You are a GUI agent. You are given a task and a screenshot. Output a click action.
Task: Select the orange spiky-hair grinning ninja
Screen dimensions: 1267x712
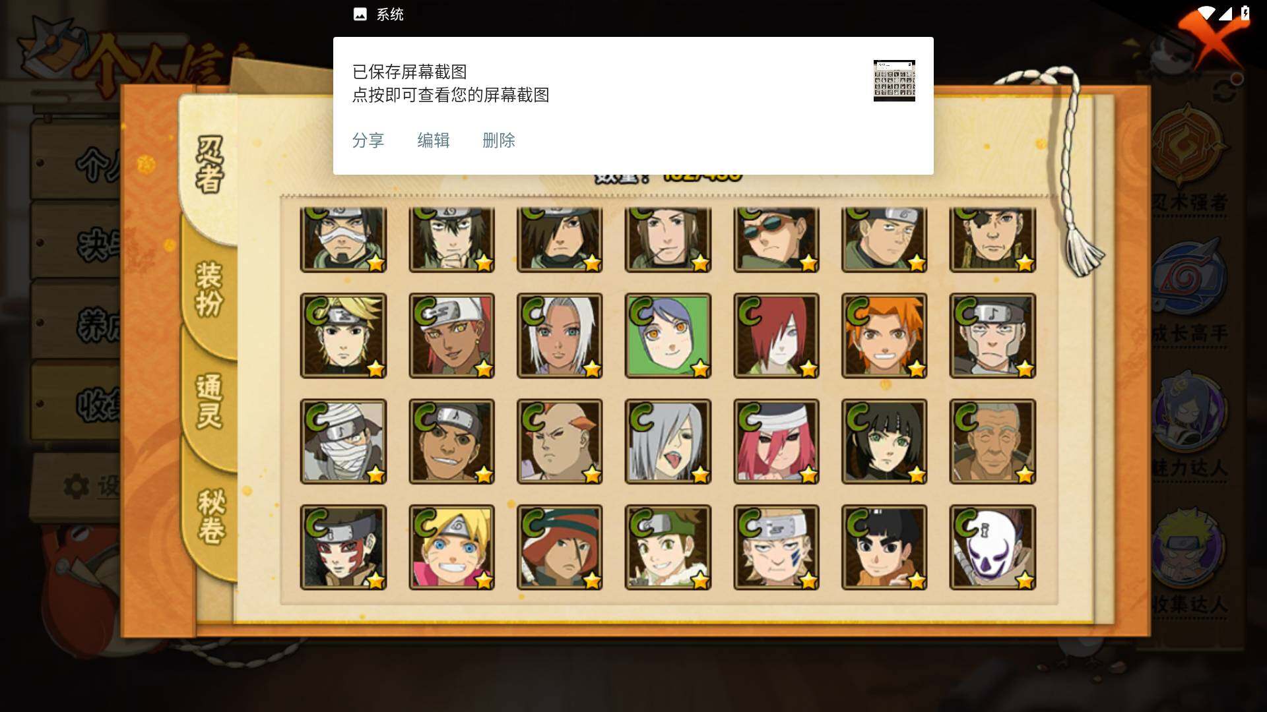coord(884,336)
